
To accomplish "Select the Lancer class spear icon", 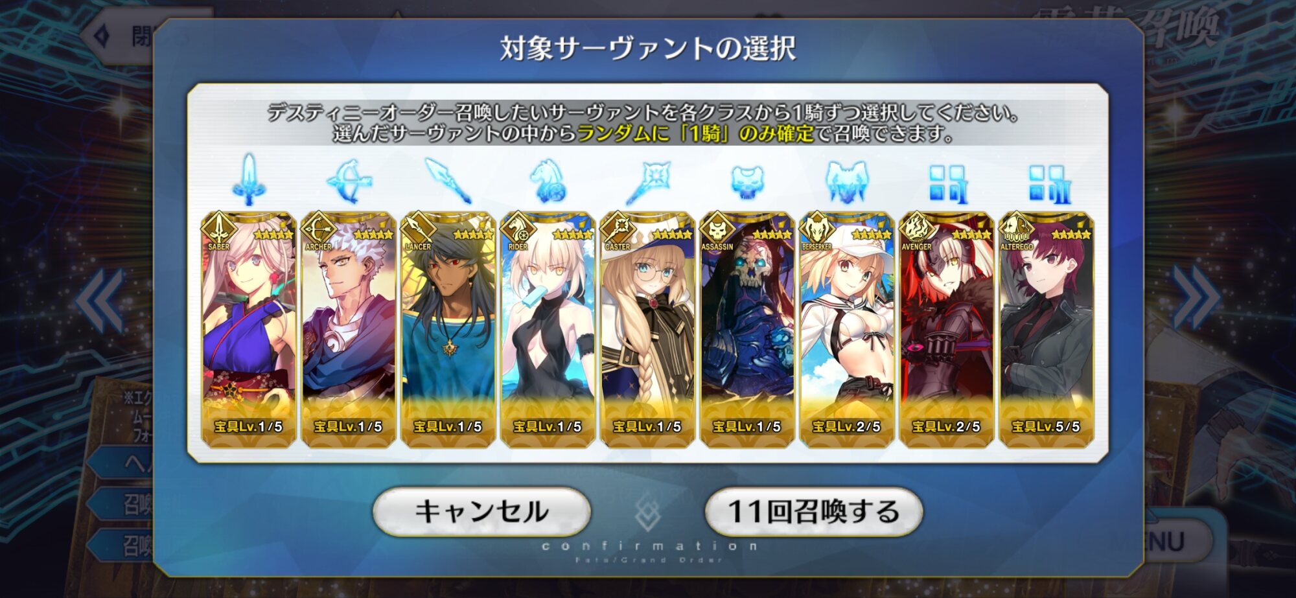I will click(448, 181).
